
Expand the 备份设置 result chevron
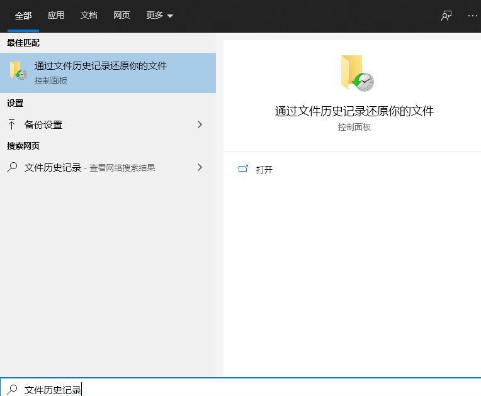[200, 124]
